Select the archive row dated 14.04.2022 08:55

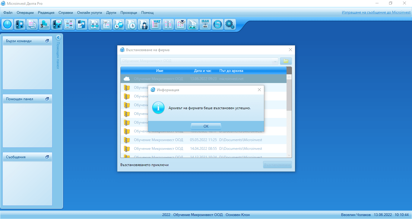pyautogui.click(x=203, y=149)
